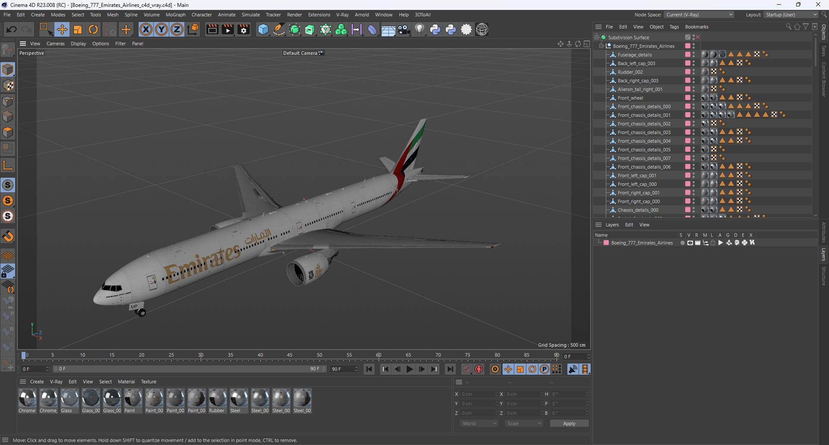Toggle layer Solo dot for Boeing_777_Emirates_Airlines
Screen dimensions: 829x445
coord(682,243)
